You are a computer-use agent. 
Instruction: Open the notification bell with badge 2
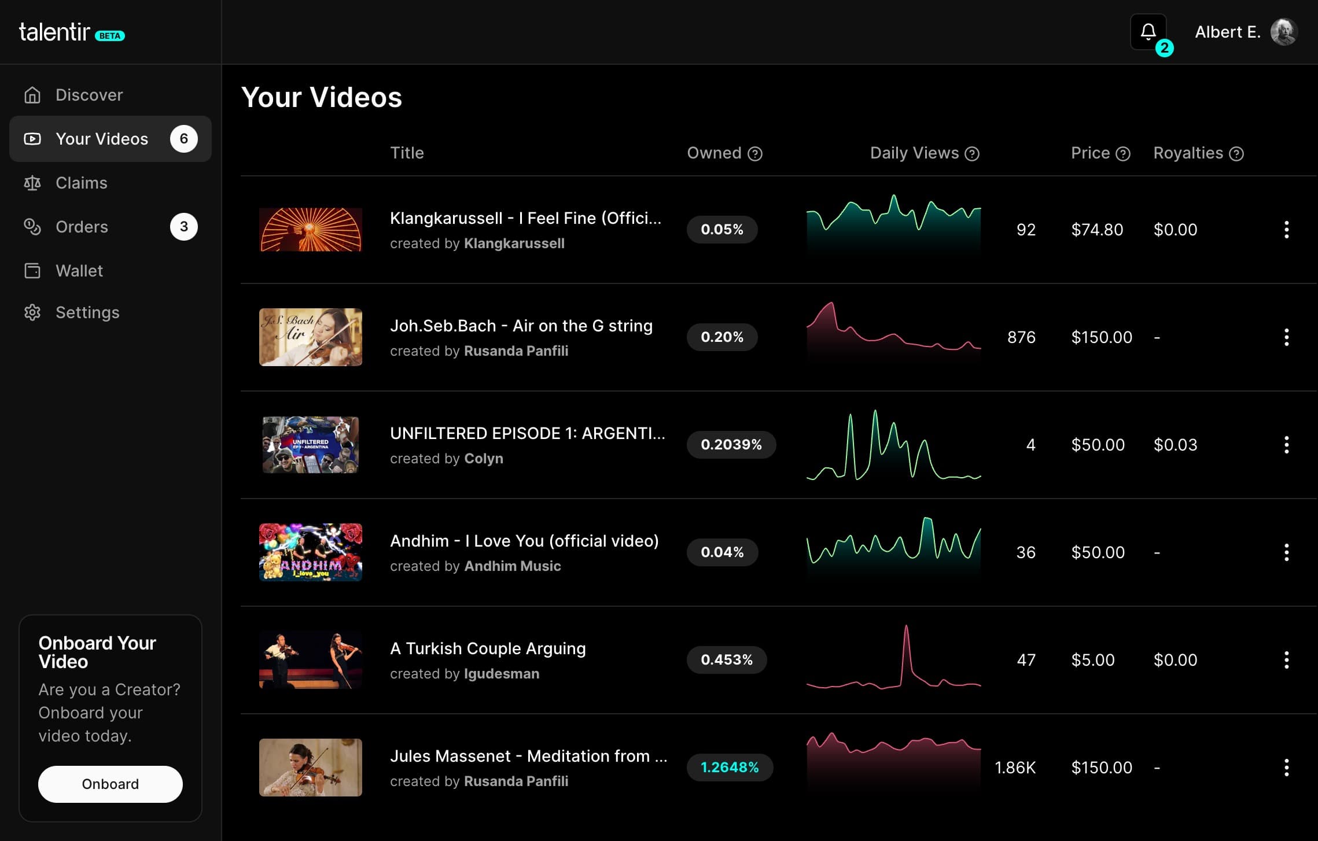click(x=1148, y=31)
